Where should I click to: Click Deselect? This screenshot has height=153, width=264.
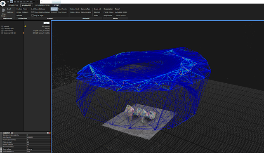[x=97, y=12]
